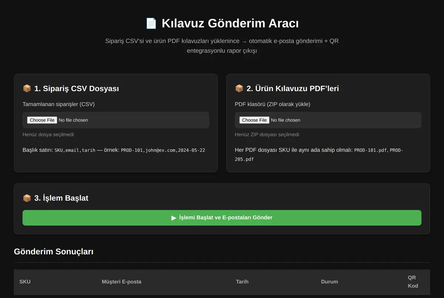This screenshot has width=444, height=298.
Task: Click the SKU column header
Action: click(25, 282)
